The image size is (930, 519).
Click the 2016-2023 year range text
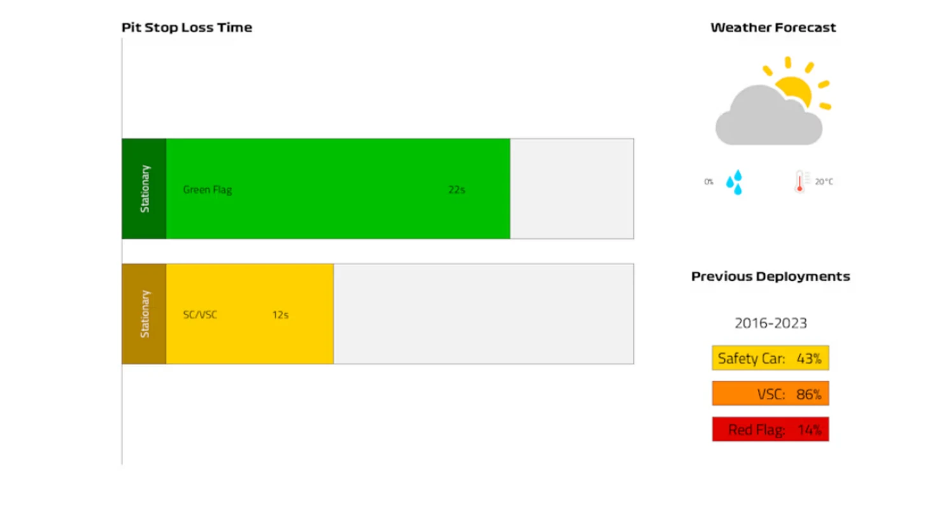(x=770, y=323)
